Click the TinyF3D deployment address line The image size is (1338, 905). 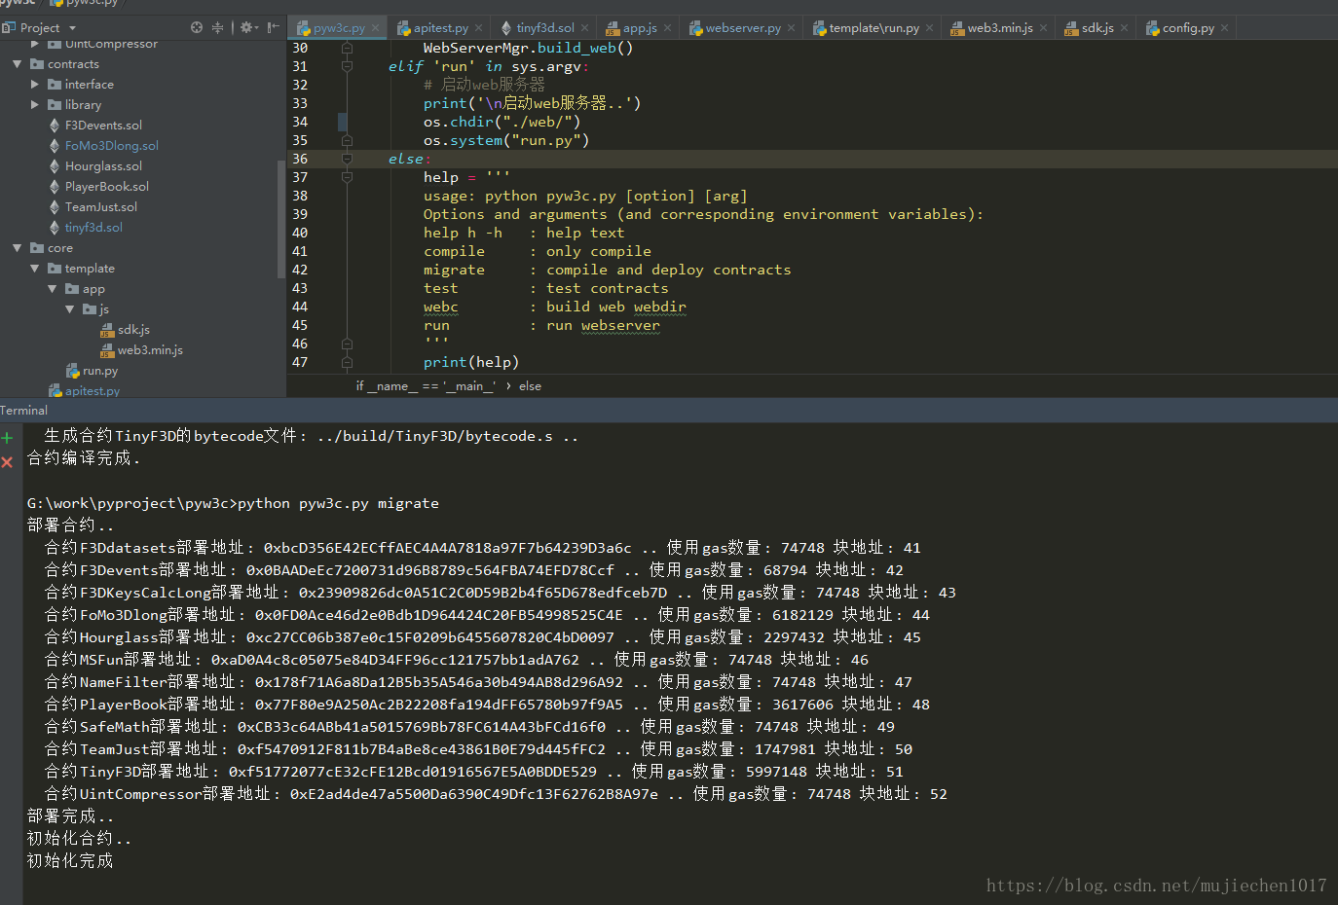(x=474, y=772)
